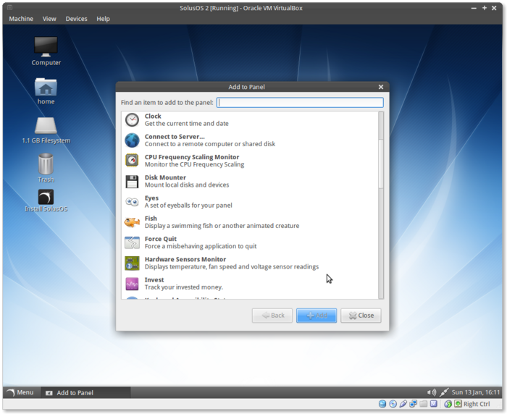Choose the Connect to Server globe icon

pos(132,140)
